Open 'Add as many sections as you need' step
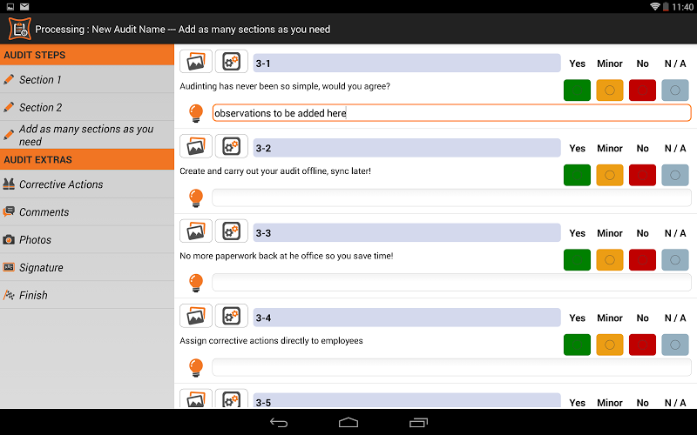This screenshot has width=697, height=435. pos(87,135)
